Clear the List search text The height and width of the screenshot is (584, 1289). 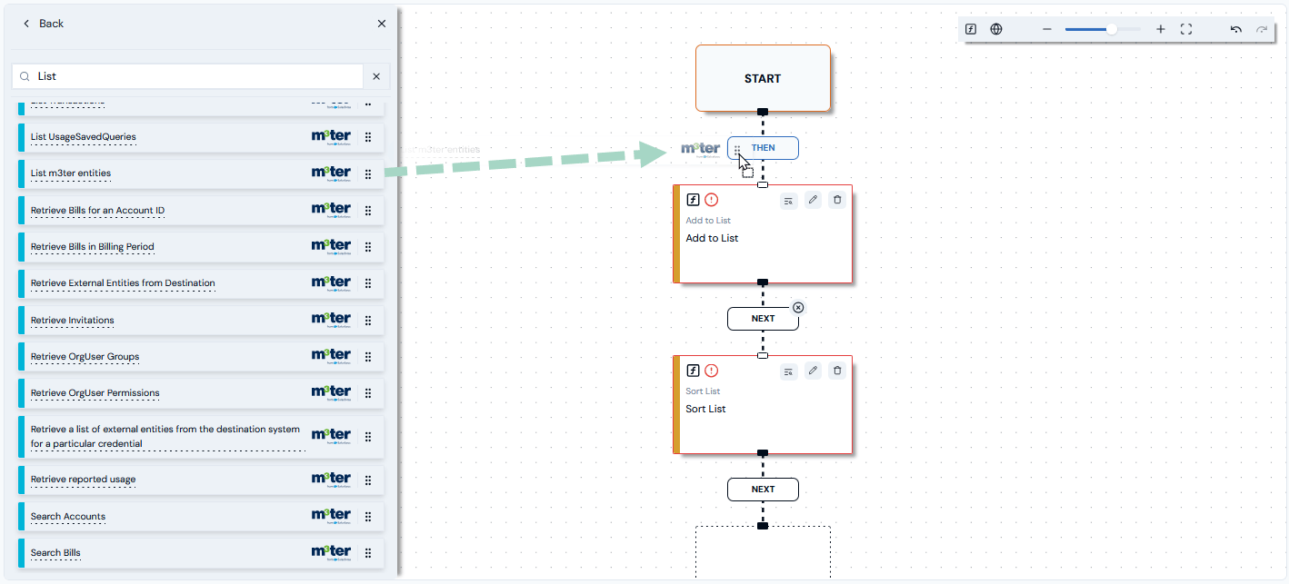point(376,76)
